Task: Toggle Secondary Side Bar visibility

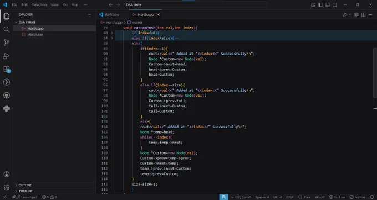Action: click(x=335, y=5)
